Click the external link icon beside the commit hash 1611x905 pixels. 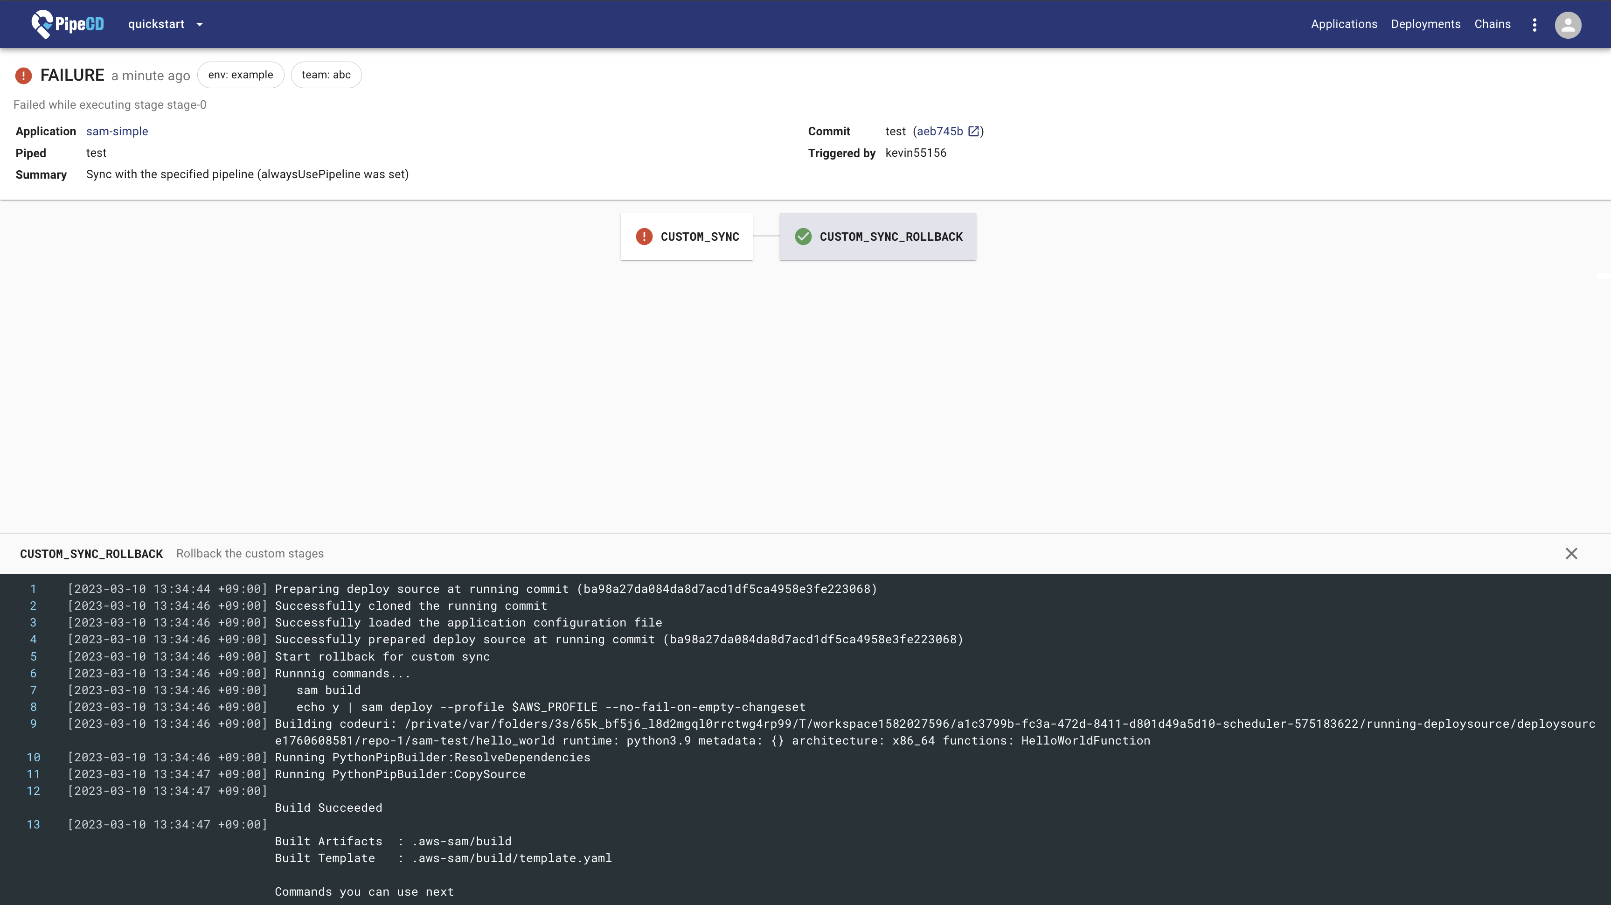coord(973,132)
